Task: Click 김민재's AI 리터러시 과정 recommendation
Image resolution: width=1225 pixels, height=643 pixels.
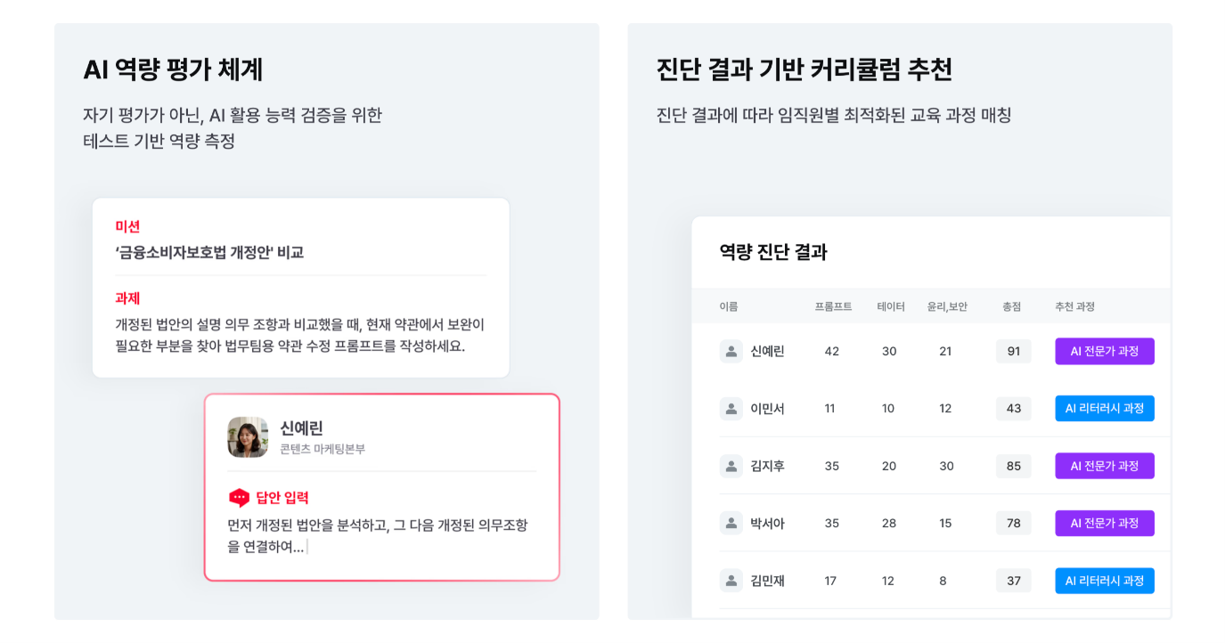Action: [1105, 580]
